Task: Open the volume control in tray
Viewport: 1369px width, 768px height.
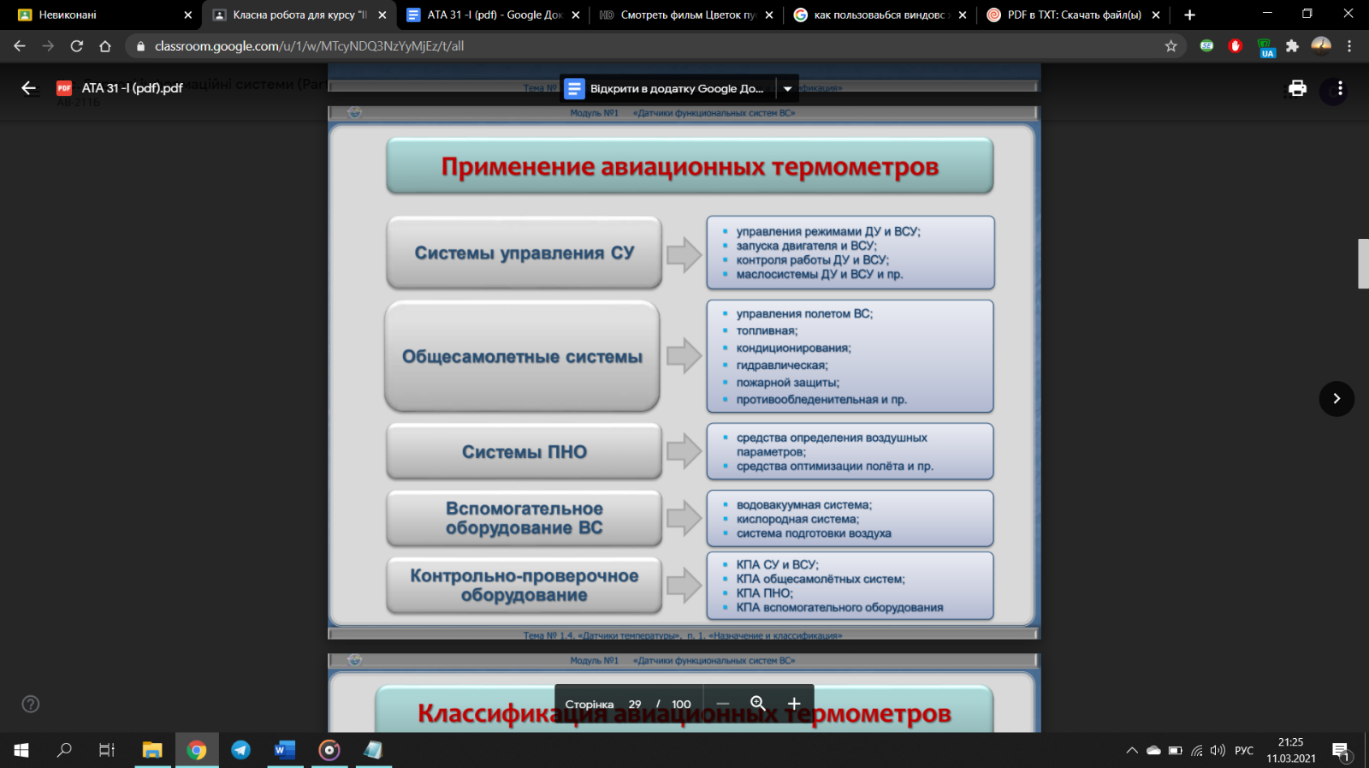Action: pyautogui.click(x=1218, y=751)
